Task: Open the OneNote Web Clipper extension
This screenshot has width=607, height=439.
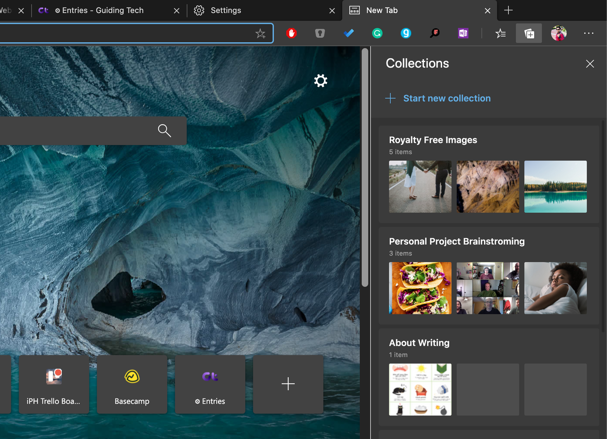Action: [x=463, y=33]
